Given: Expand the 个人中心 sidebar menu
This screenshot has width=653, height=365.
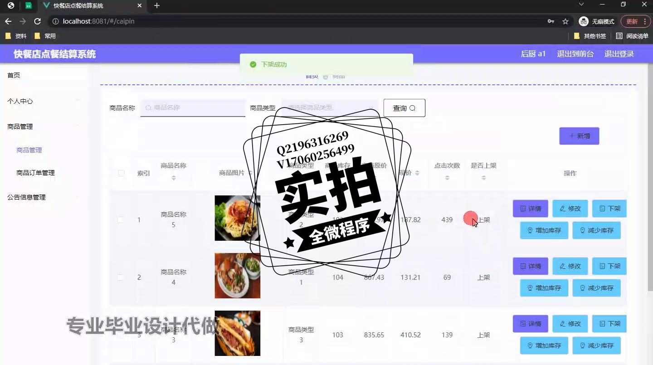Looking at the screenshot, I should click(44, 101).
